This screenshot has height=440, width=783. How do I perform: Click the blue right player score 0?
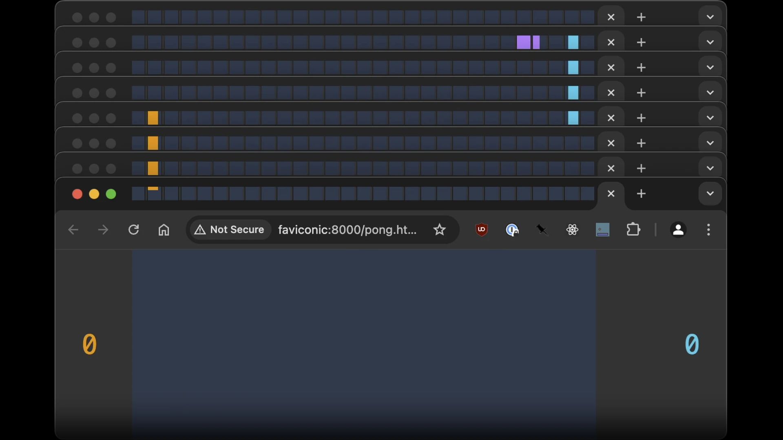(x=692, y=344)
